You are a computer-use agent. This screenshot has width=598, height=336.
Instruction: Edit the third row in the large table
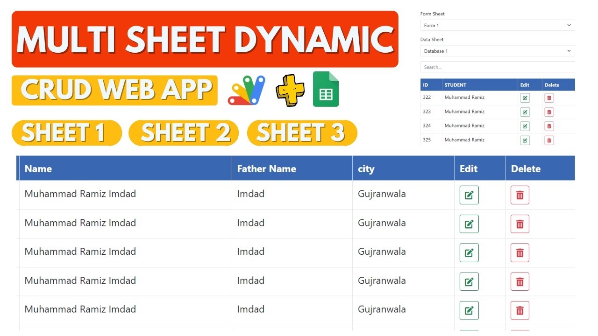[x=469, y=253]
